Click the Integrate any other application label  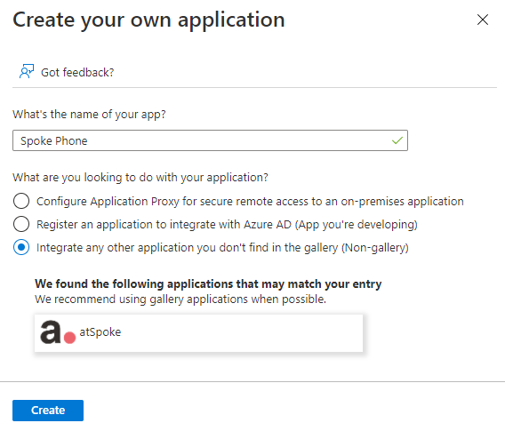coord(222,248)
